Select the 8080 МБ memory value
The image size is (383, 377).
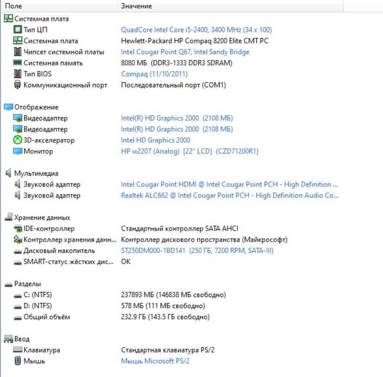point(176,63)
